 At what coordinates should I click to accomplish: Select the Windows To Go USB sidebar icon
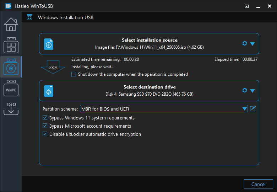tap(11, 45)
